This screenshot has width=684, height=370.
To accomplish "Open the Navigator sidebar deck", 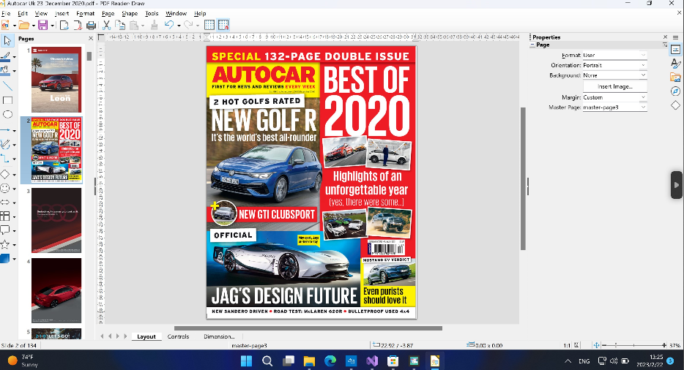I will coord(676,91).
